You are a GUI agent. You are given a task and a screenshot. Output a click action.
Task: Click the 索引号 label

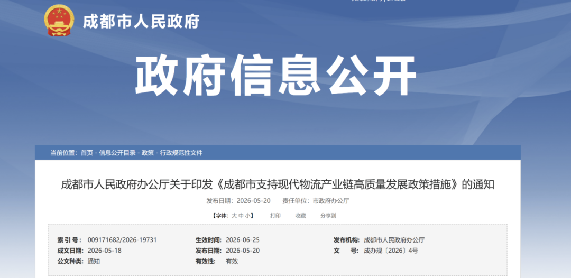pyautogui.click(x=70, y=240)
